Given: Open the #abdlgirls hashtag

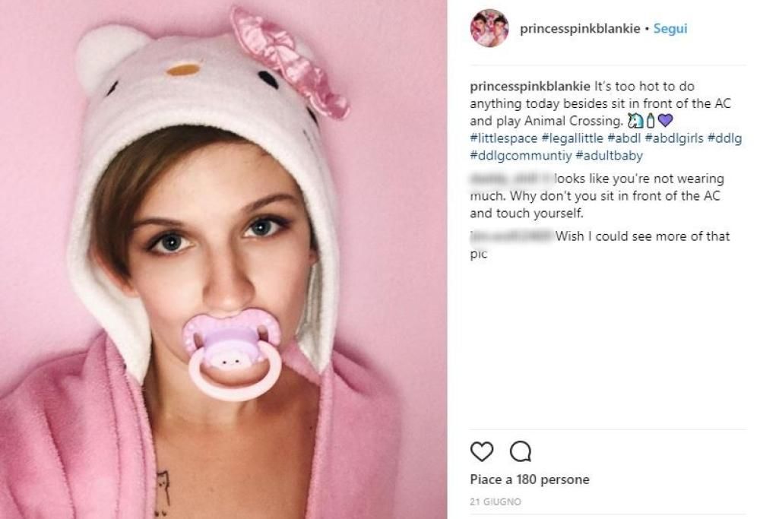Looking at the screenshot, I should point(673,138).
